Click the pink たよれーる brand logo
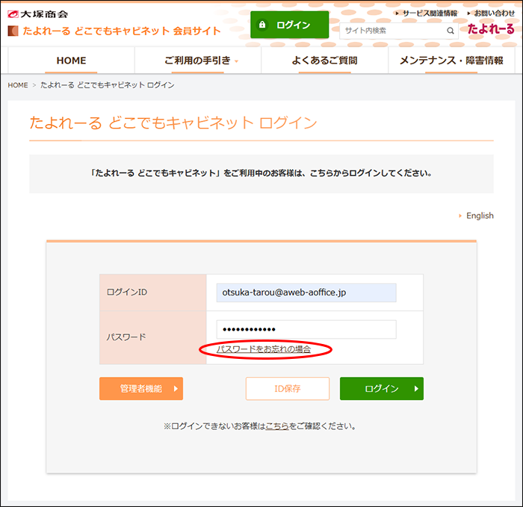The image size is (523, 507). (491, 29)
